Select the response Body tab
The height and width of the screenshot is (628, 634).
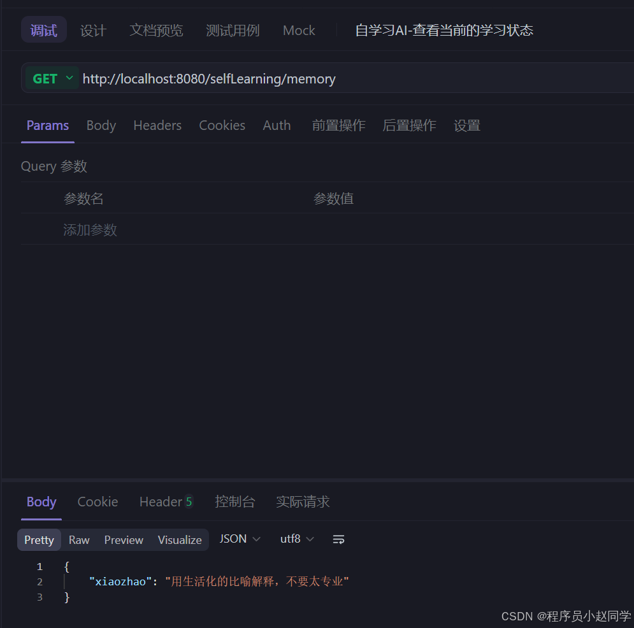coord(41,501)
